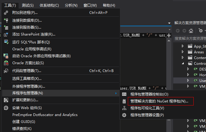Click the Add SharePoint Connection icon
The width and height of the screenshot is (206, 132).
[6, 34]
